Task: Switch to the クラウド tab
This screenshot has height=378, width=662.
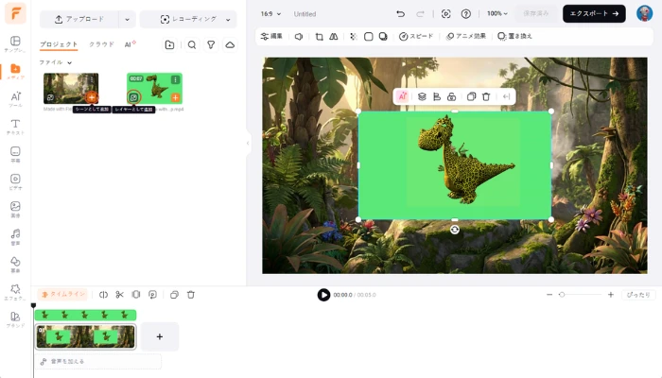Action: coord(101,44)
